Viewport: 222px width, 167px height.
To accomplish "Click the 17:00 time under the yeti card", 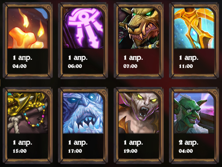I will [75, 151].
